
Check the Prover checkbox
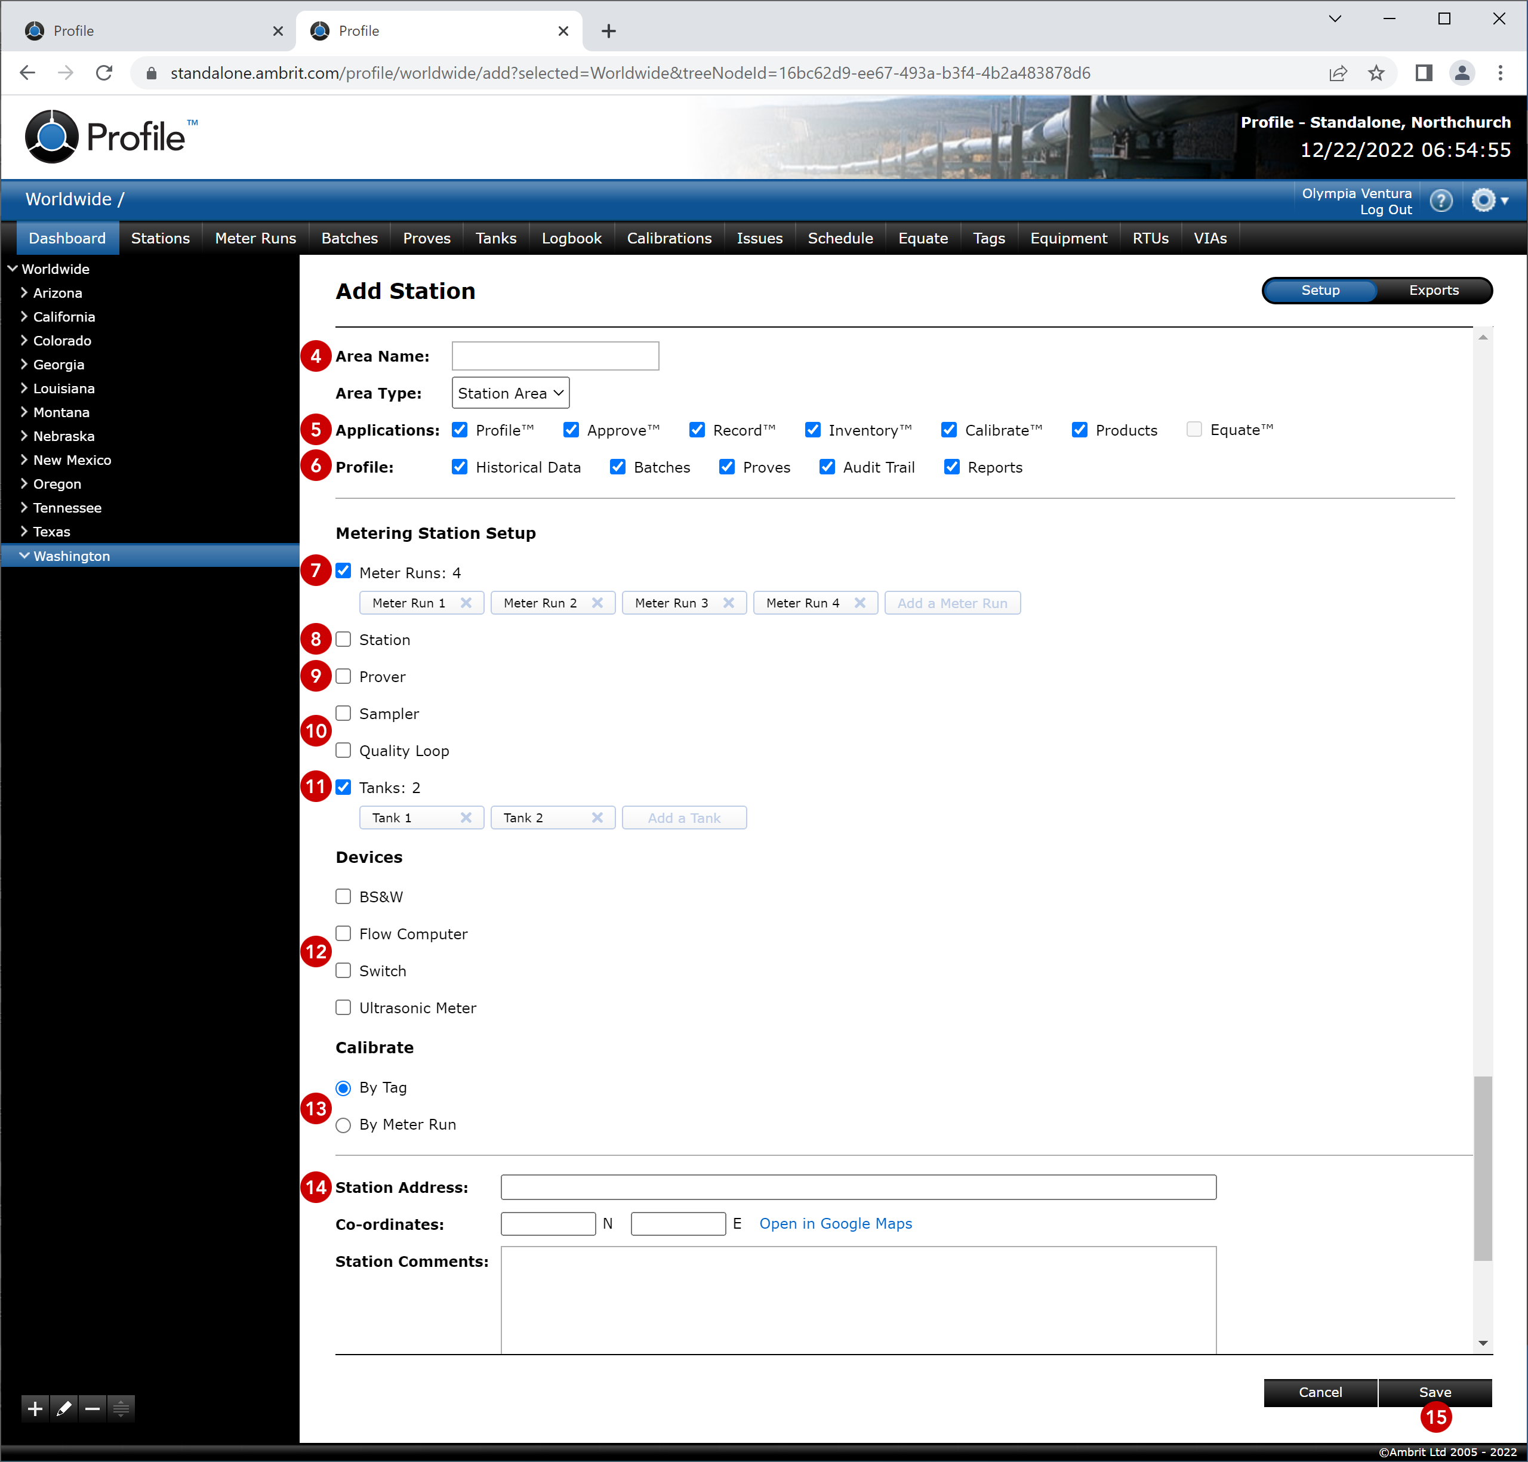pos(343,676)
